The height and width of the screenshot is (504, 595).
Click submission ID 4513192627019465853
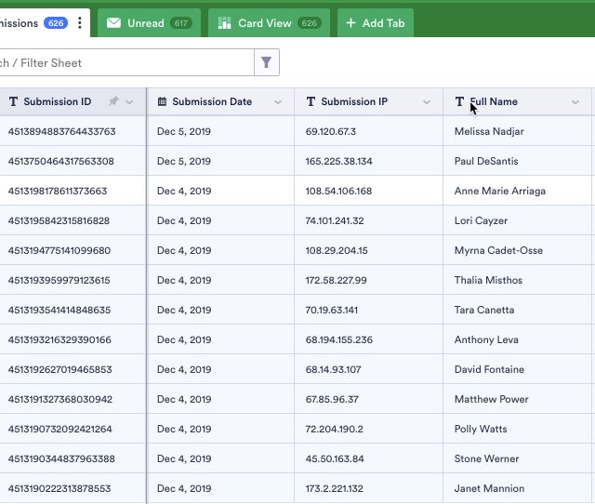pos(59,369)
